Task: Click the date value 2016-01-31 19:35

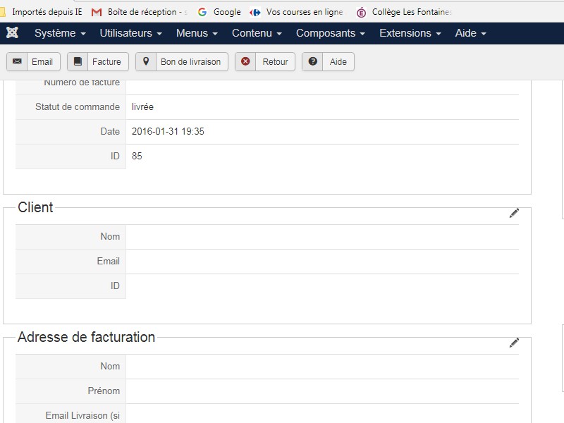Action: (x=168, y=131)
